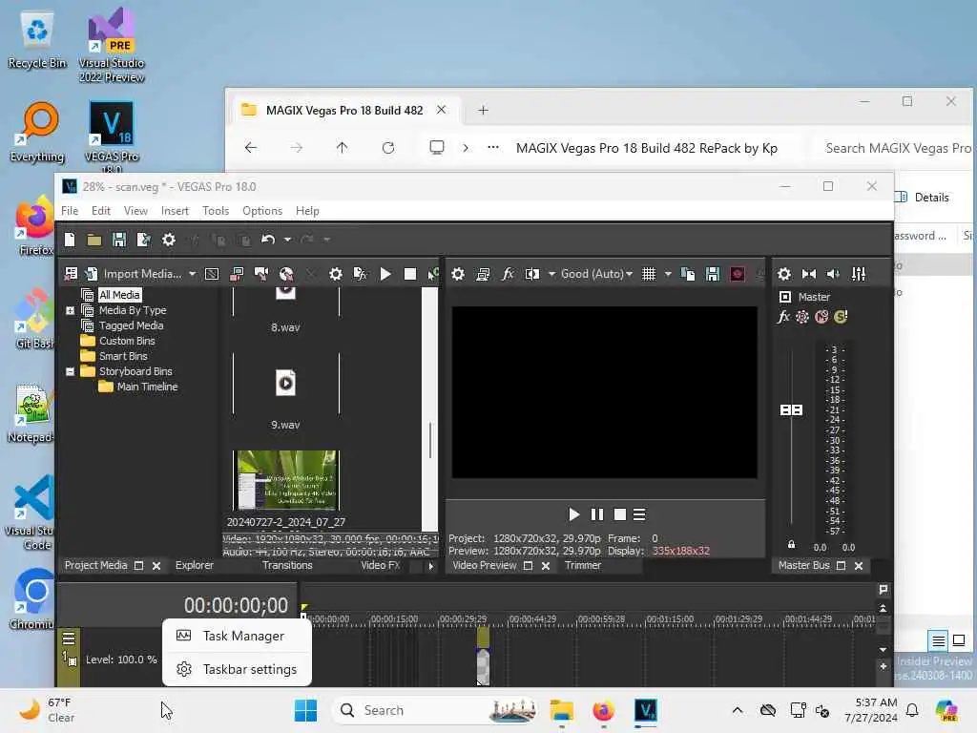Image resolution: width=977 pixels, height=733 pixels.
Task: Click the Preview on External Monitor icon
Action: pyautogui.click(x=483, y=274)
